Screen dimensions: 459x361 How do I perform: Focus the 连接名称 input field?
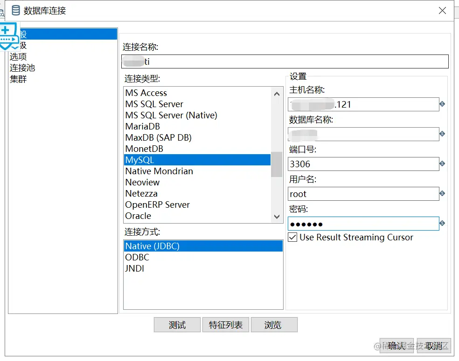tap(285, 61)
